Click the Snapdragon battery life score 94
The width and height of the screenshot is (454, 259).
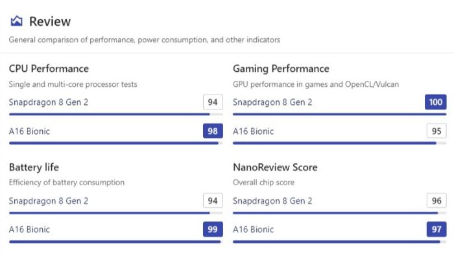(213, 201)
